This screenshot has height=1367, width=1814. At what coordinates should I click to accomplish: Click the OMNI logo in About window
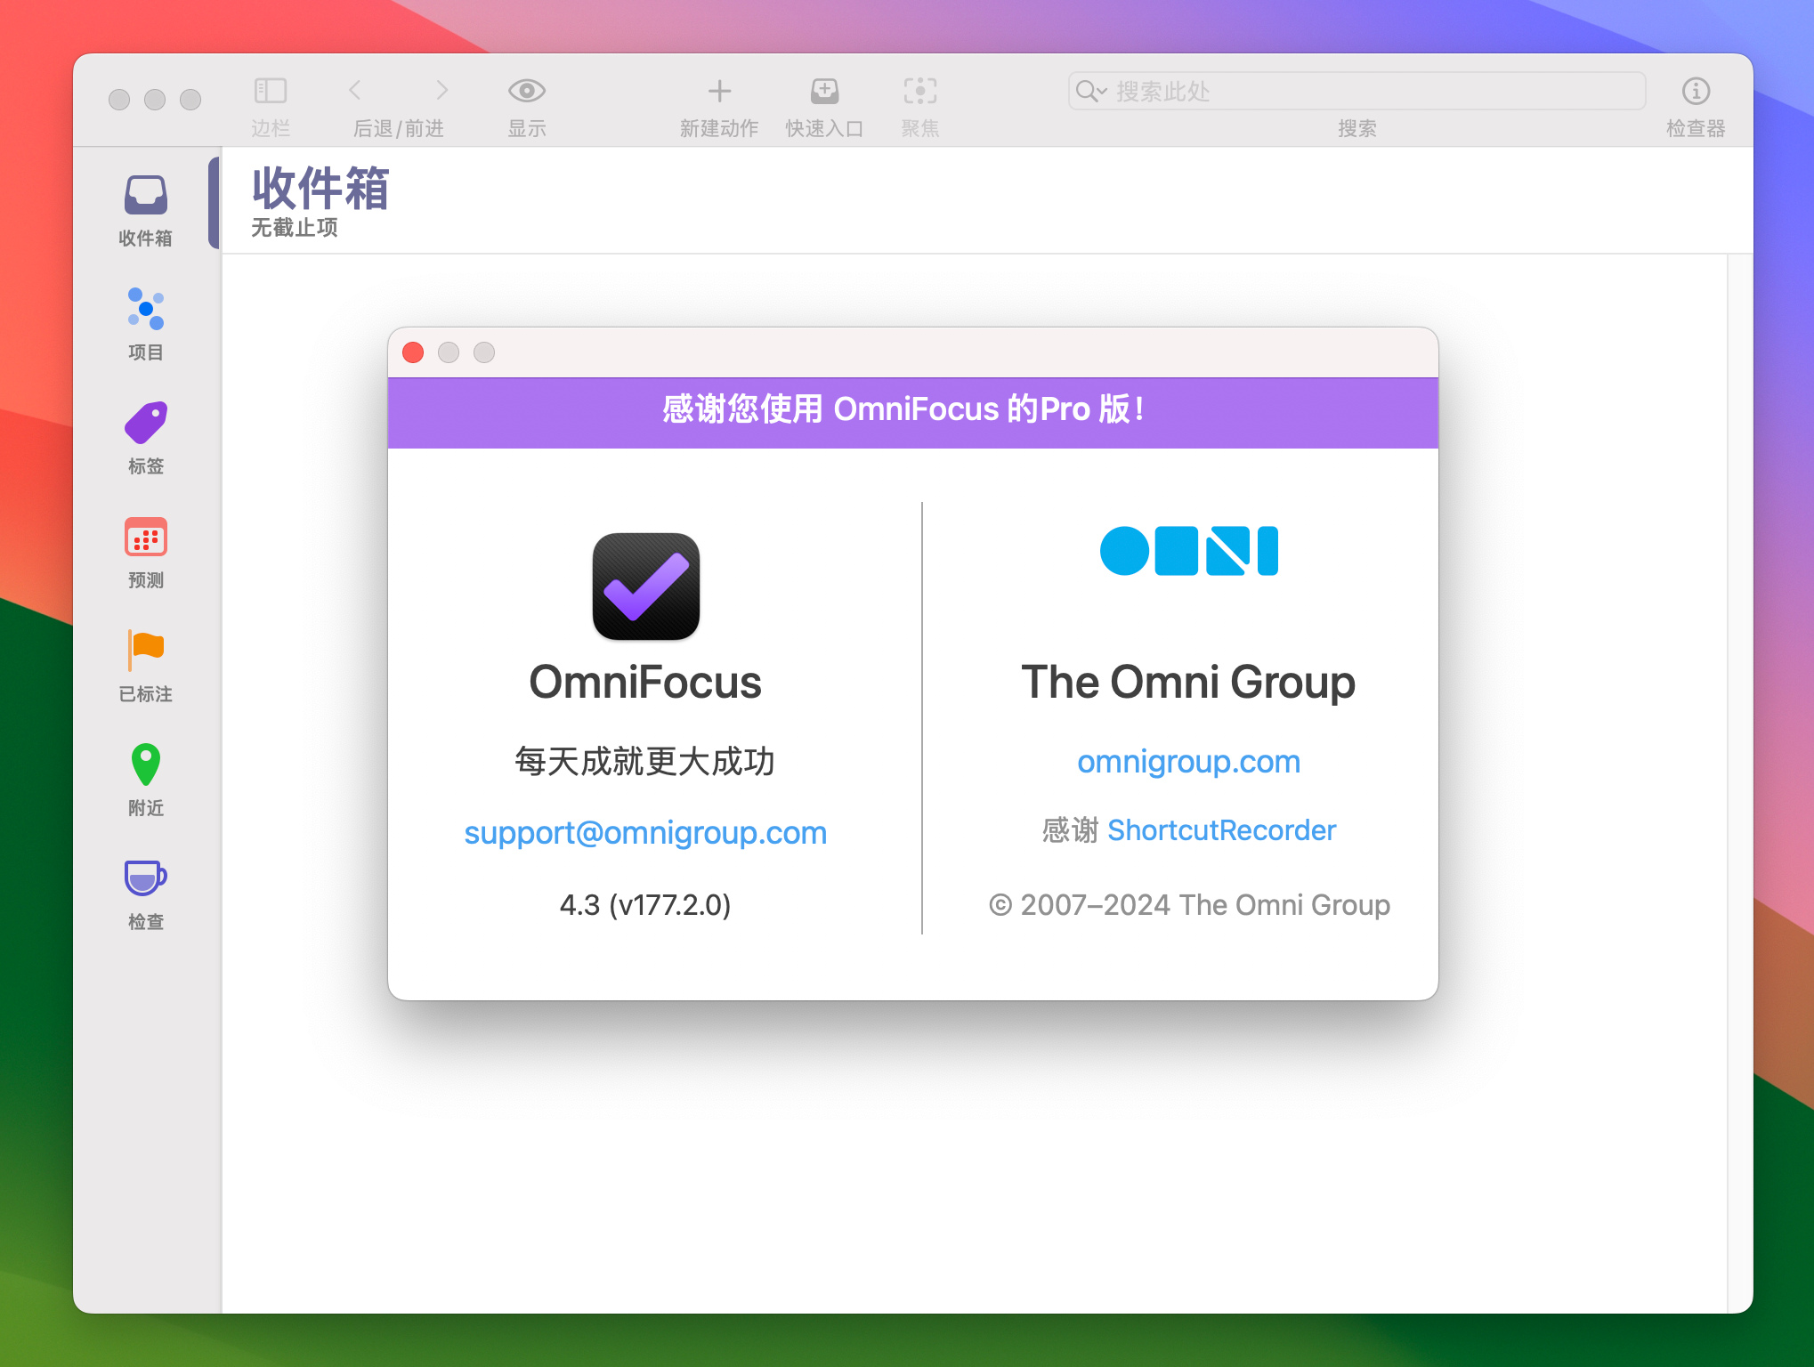pos(1189,551)
